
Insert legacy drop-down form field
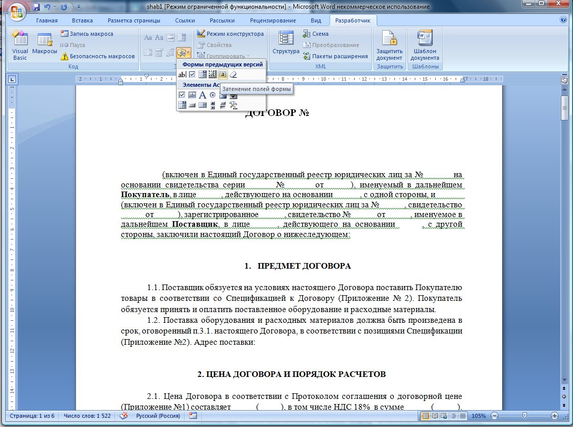click(203, 75)
